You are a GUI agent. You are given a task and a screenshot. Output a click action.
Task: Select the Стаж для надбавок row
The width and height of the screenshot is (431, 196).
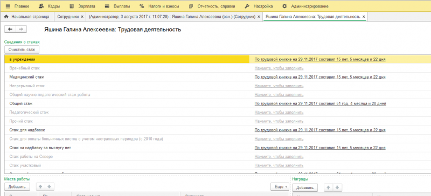coord(218,130)
